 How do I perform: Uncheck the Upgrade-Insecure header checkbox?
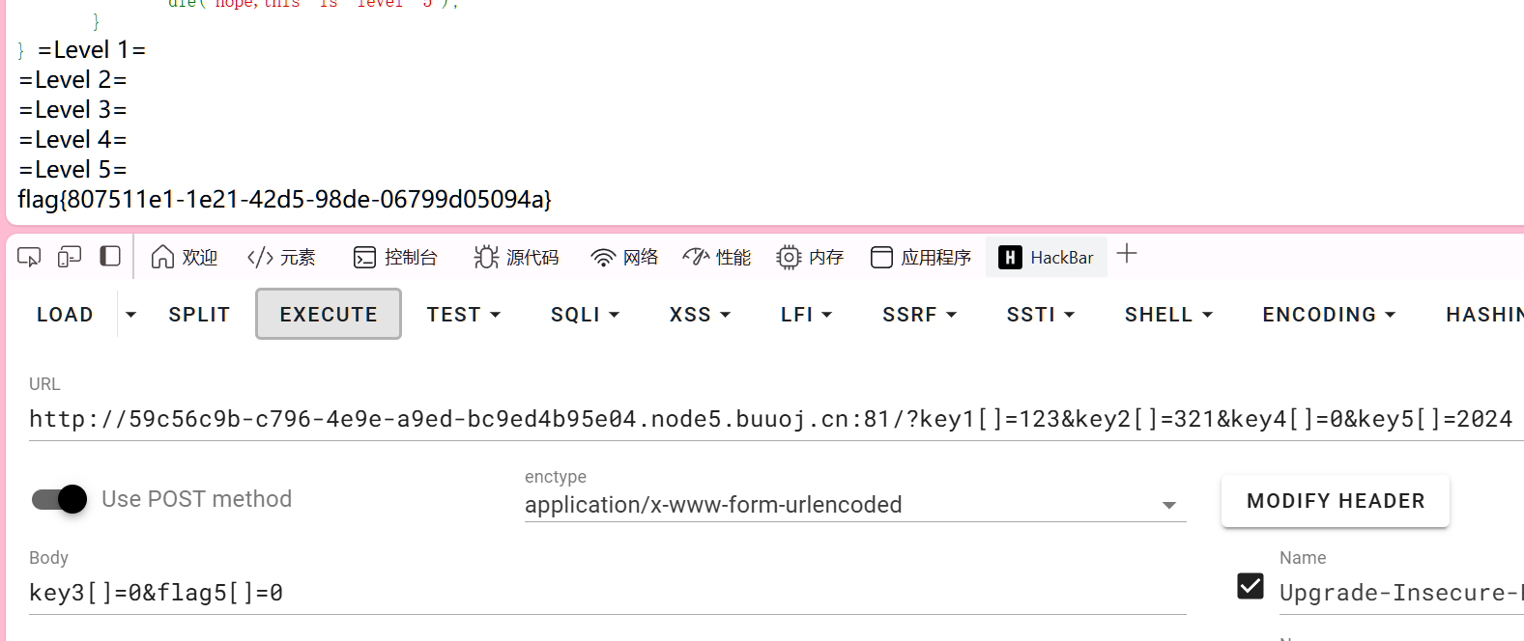1251,586
